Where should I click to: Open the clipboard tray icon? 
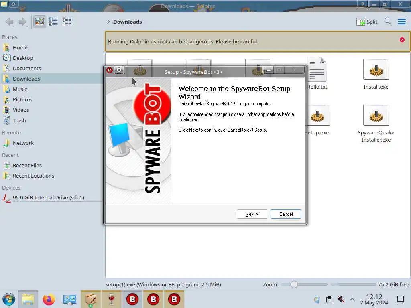(329, 299)
